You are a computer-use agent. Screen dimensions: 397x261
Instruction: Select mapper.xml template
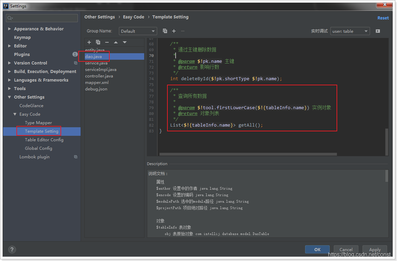[x=97, y=83]
